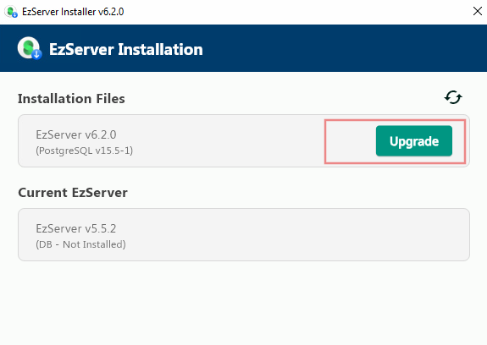
Task: Click the EzServer Installer v6.2.0 window title
Action: [x=73, y=12]
